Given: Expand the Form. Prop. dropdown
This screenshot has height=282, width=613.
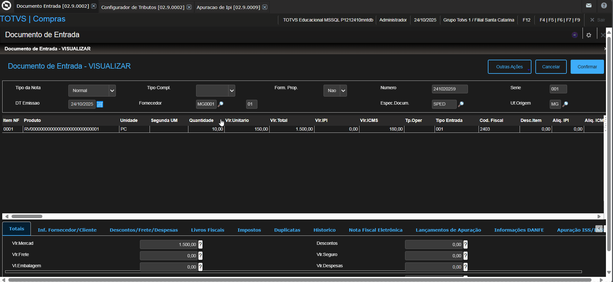Looking at the screenshot, I should [x=343, y=91].
